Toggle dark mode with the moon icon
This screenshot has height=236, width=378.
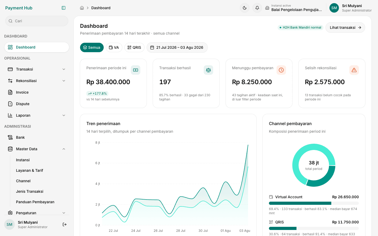[245, 8]
